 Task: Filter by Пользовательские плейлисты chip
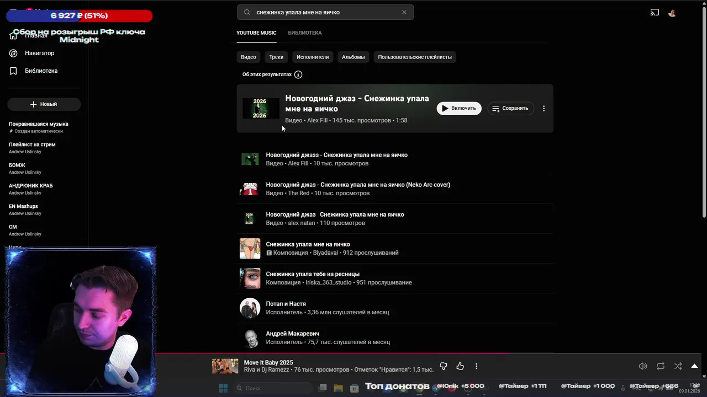[415, 57]
